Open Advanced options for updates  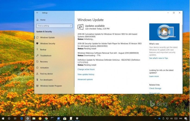pos(85,79)
